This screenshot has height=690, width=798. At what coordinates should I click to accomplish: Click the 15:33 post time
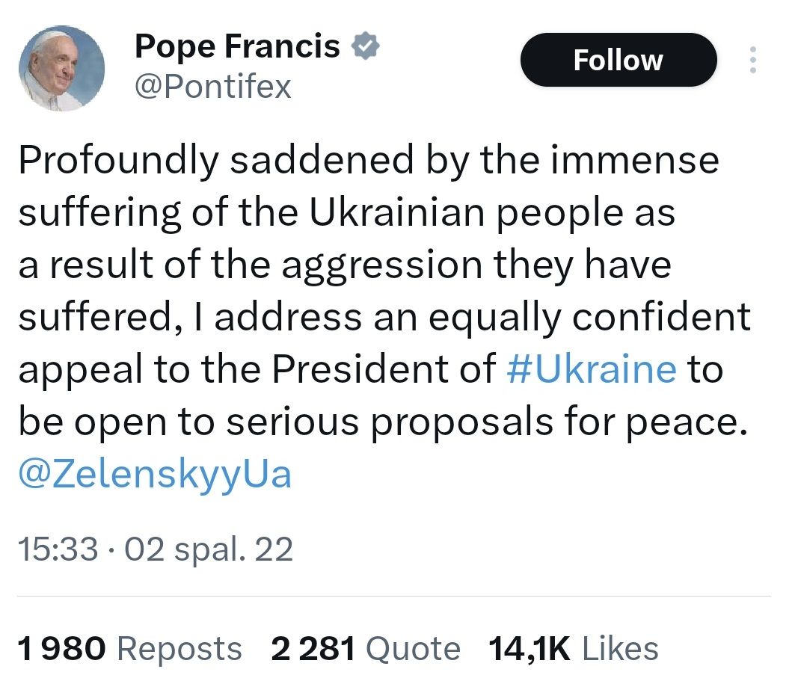(58, 550)
